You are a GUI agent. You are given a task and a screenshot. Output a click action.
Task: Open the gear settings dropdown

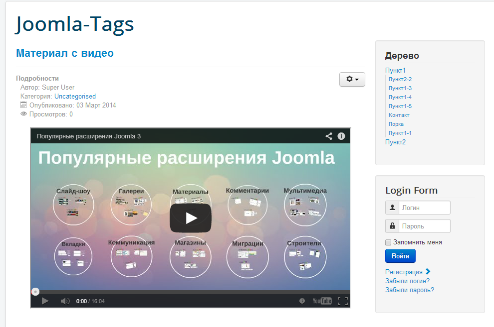tap(352, 80)
